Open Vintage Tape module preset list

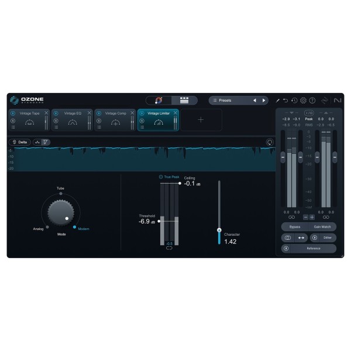click(x=13, y=127)
